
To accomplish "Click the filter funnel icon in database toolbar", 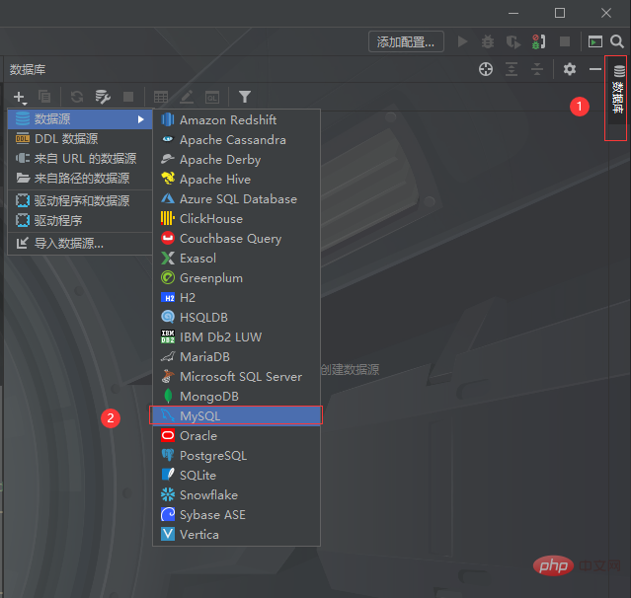I will click(x=244, y=97).
